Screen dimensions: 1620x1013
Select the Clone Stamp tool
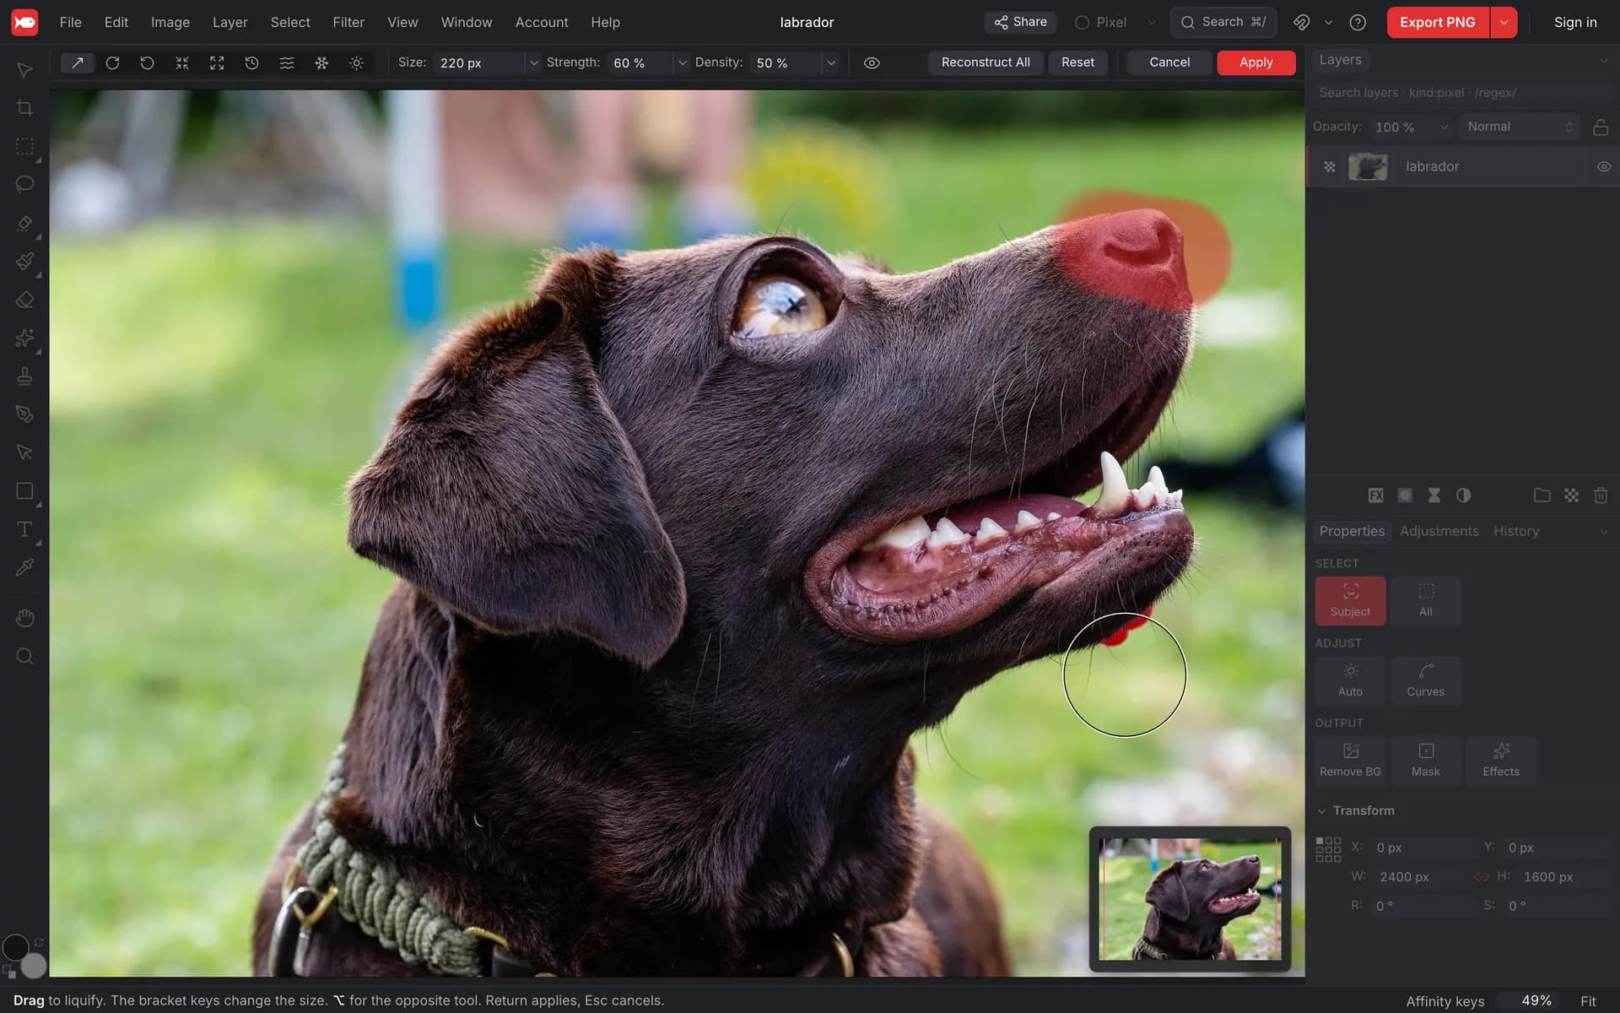point(24,376)
